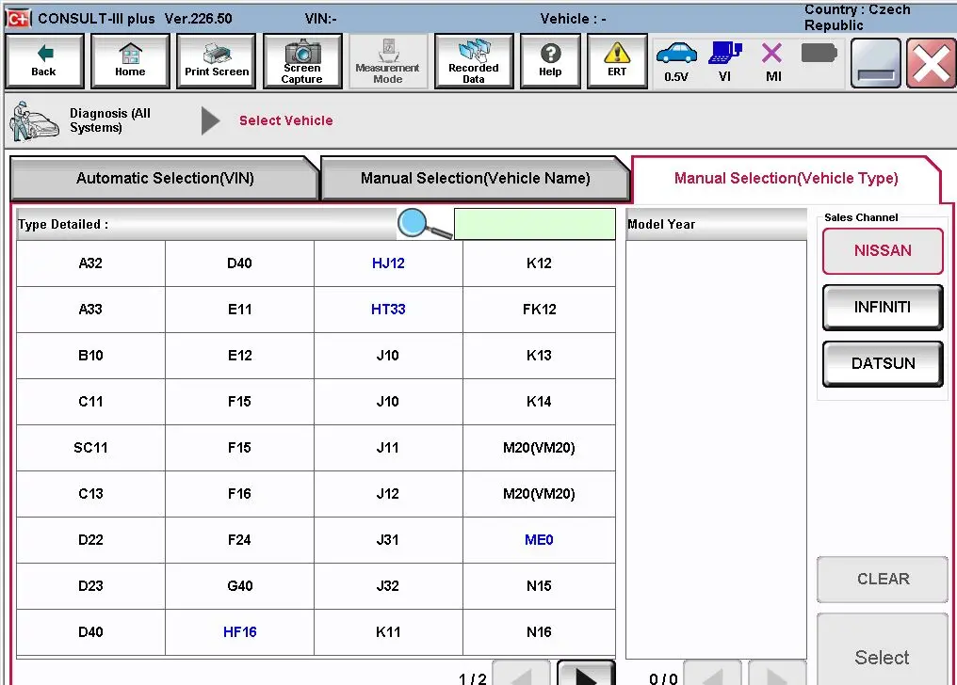The image size is (957, 685).
Task: Click the Back arrow icon
Action: pyautogui.click(x=43, y=60)
